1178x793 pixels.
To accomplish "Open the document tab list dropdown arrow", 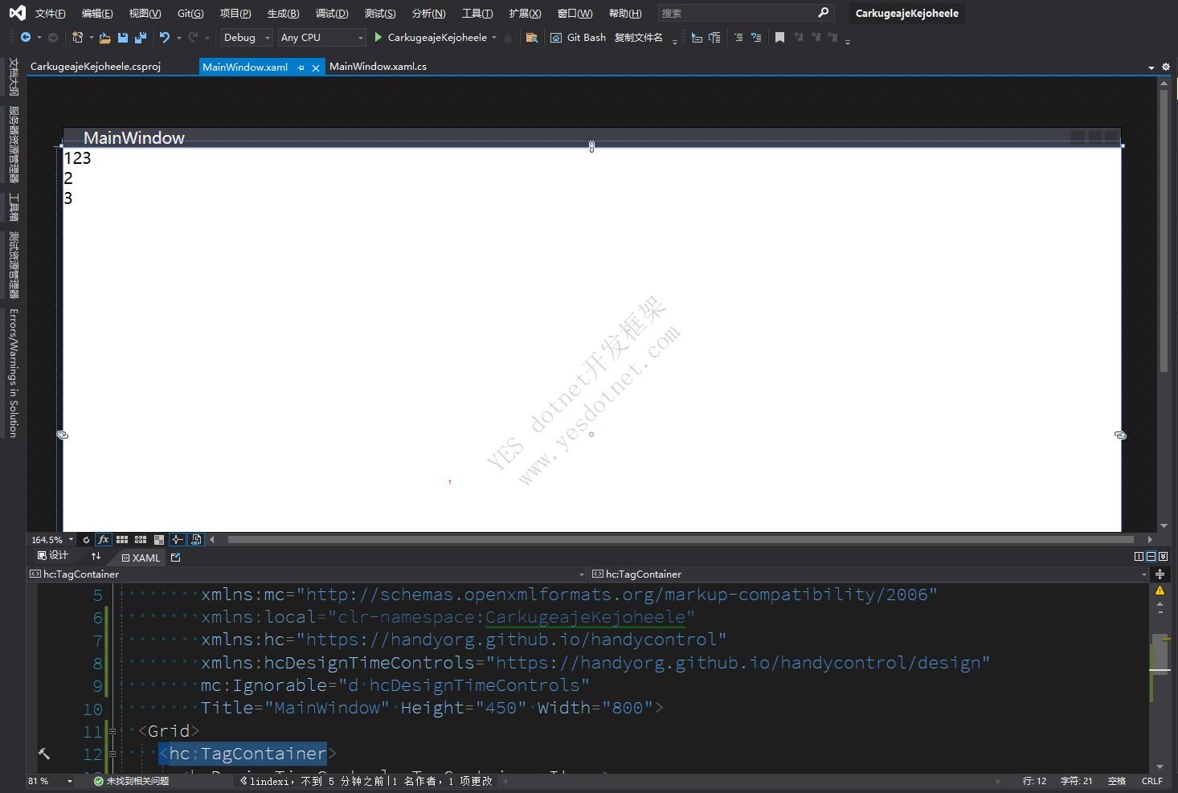I will click(x=1151, y=67).
